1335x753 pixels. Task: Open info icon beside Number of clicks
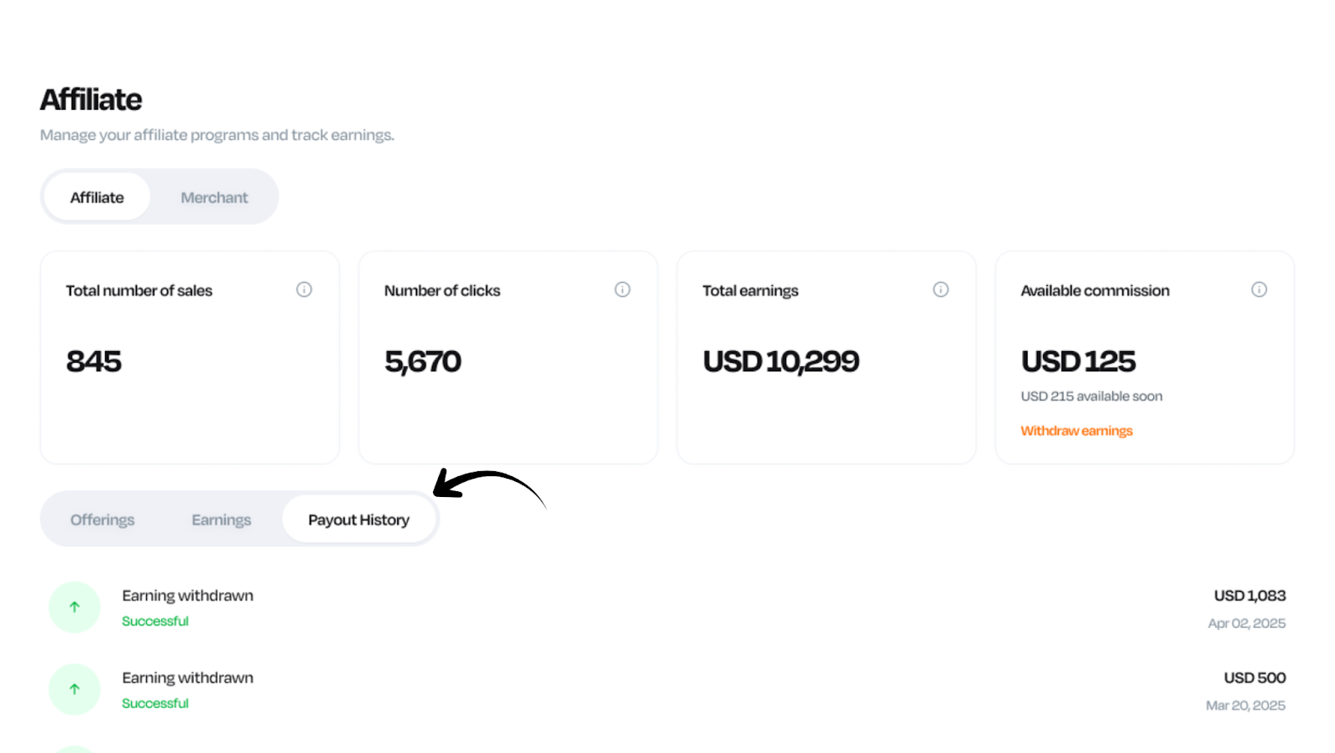[x=622, y=289]
